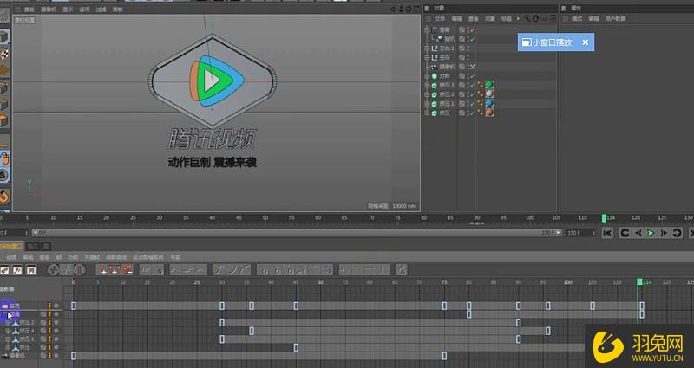
Task: Click the home icon in Object manager toolbar
Action: point(536,18)
